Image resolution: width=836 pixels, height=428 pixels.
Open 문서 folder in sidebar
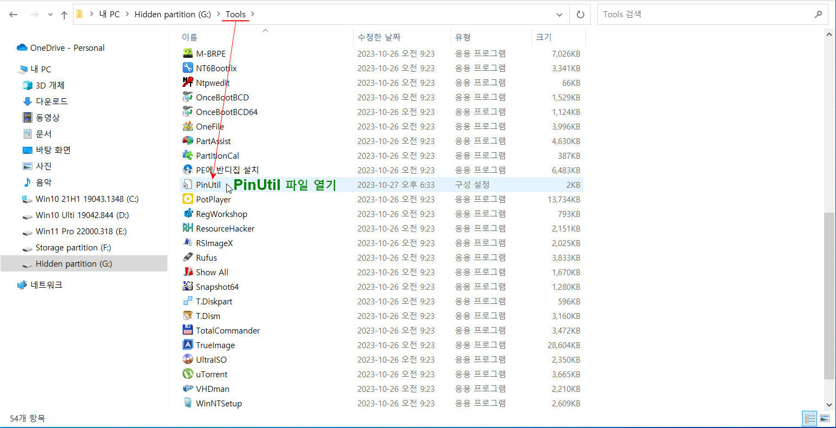pos(43,134)
